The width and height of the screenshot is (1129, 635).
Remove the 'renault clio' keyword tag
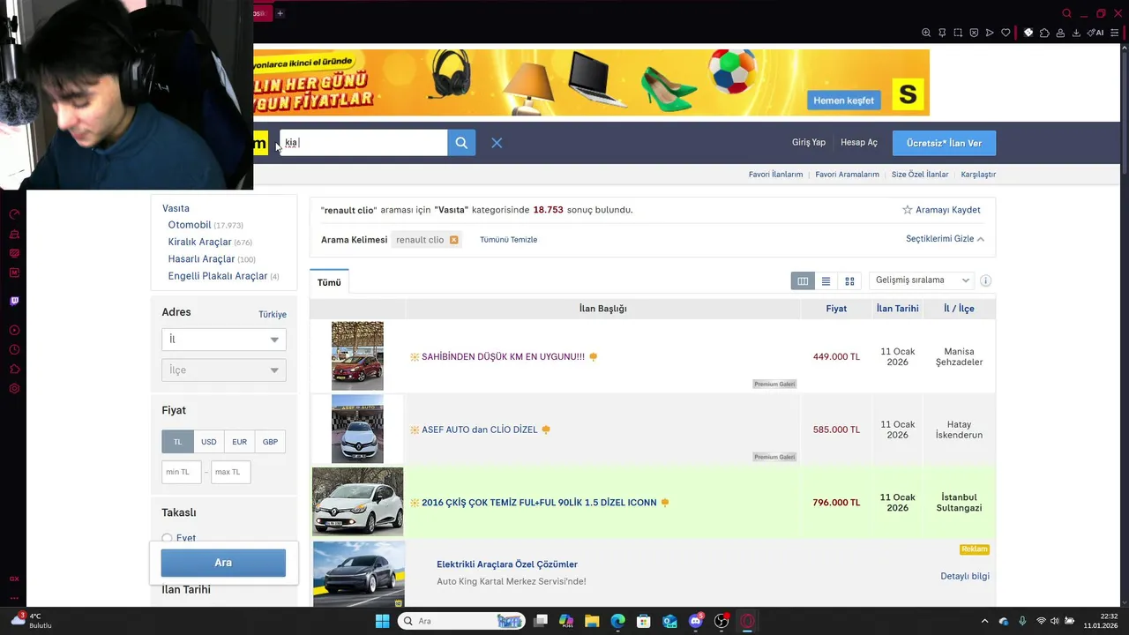pyautogui.click(x=454, y=240)
